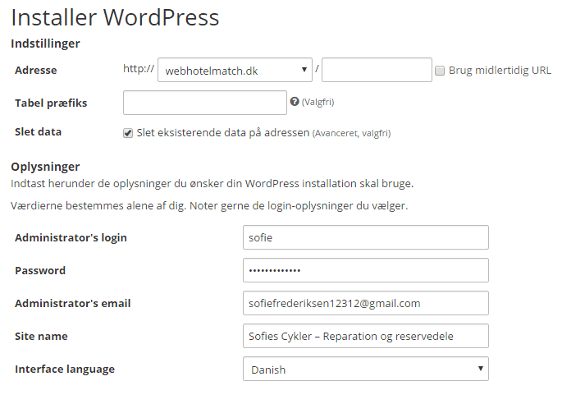562x404 pixels.
Task: Uncheck Slet eksisterende data på adressen
Action: click(128, 133)
